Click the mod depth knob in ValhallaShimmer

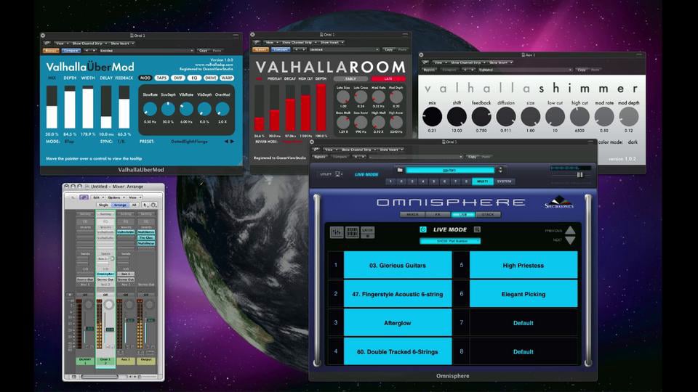(628, 117)
